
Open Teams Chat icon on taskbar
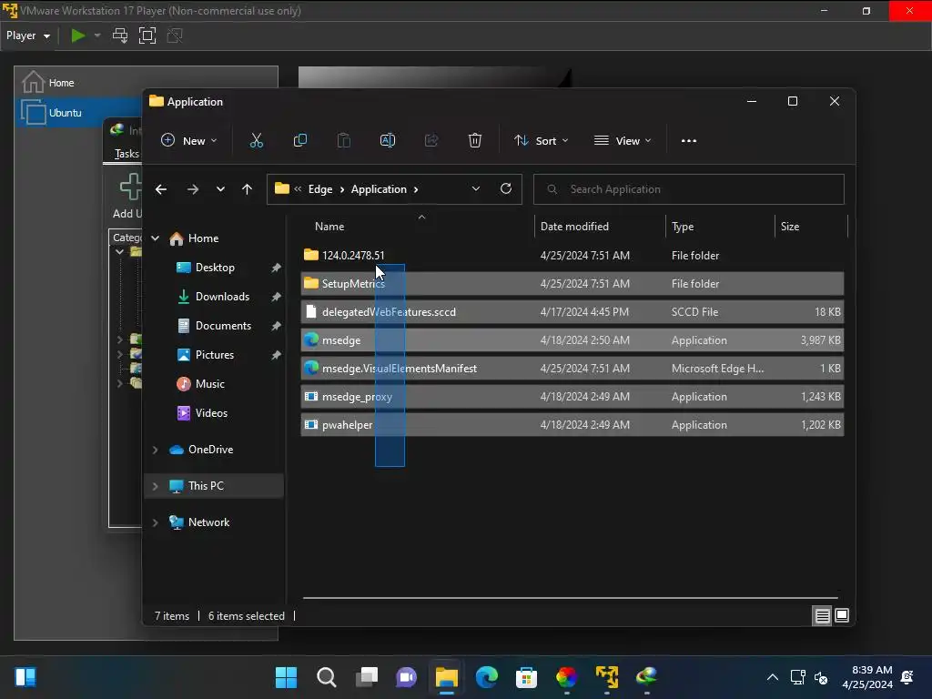[407, 677]
